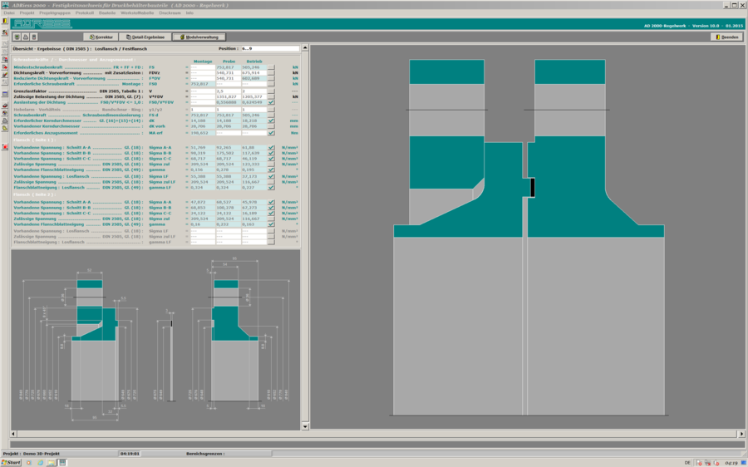The image size is (748, 467).
Task: Click the second icon in the left sidebar
Action: (x=5, y=32)
